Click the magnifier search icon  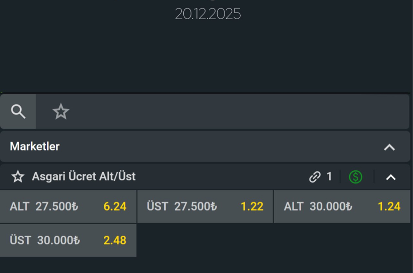coord(18,111)
